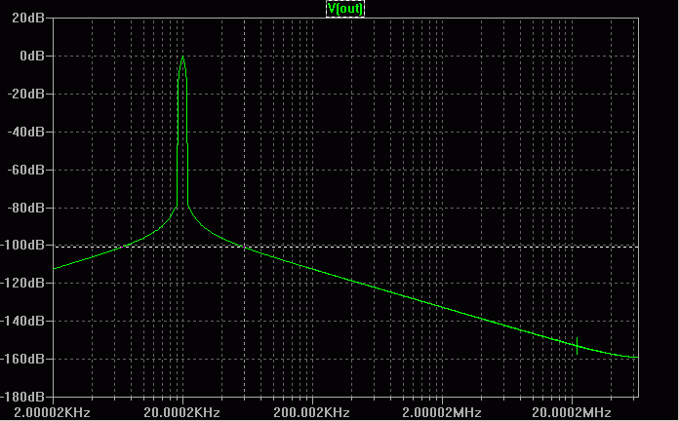Click the 2.00002KHz frequency axis label
This screenshot has width=679, height=421.
[53, 412]
